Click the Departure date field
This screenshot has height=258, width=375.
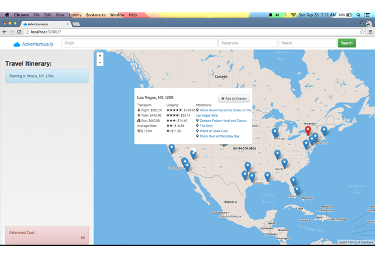tap(248, 43)
